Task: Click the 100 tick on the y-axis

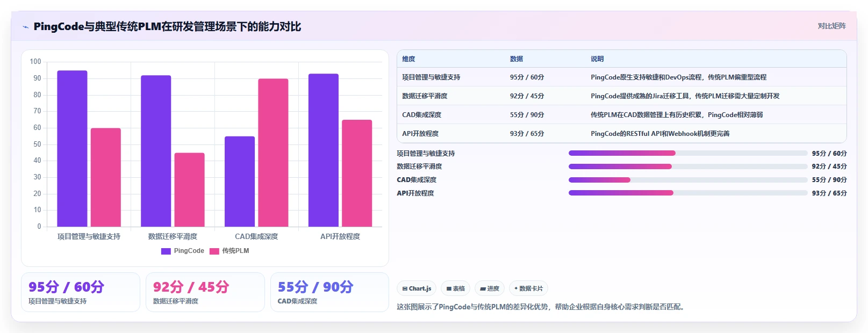Action: click(35, 62)
